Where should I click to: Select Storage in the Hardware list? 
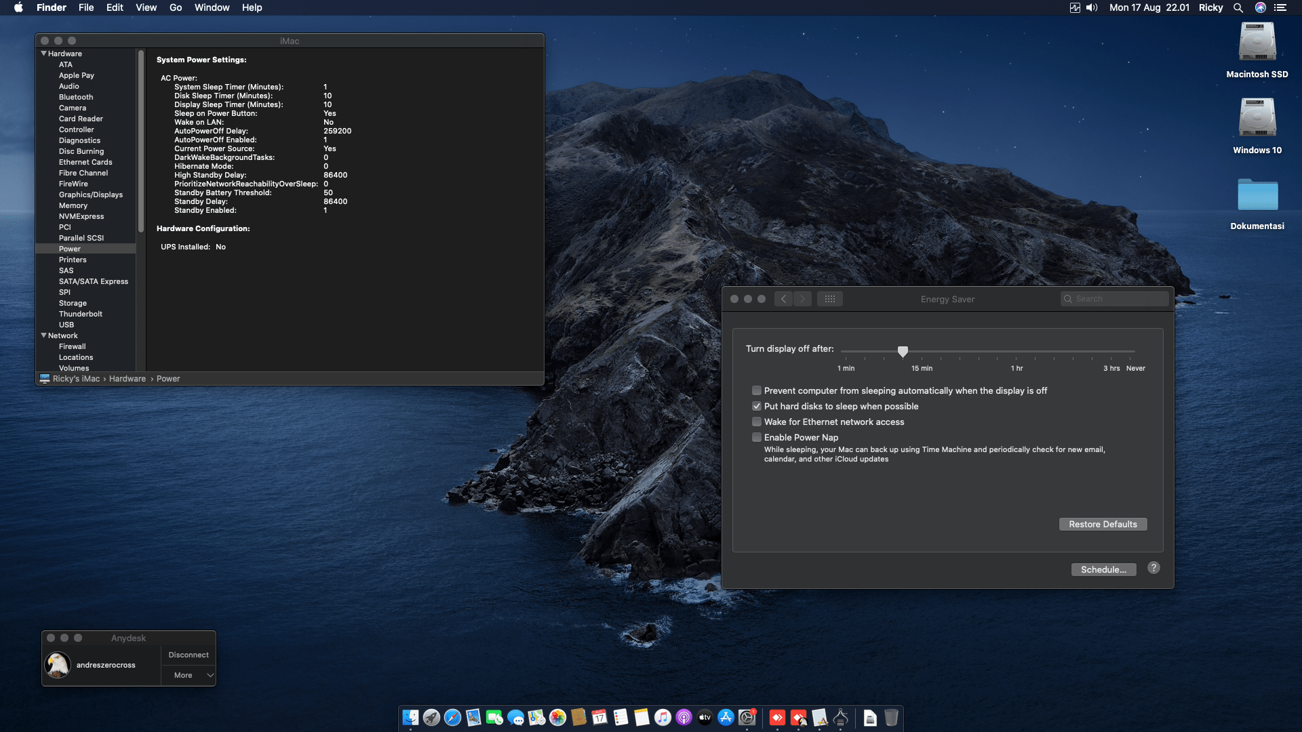[x=73, y=303]
